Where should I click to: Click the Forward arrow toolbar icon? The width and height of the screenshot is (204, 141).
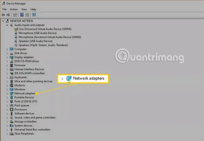point(8,15)
